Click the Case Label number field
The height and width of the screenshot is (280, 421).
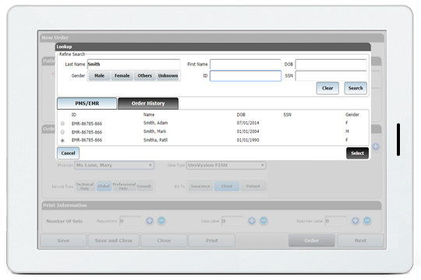232,221
